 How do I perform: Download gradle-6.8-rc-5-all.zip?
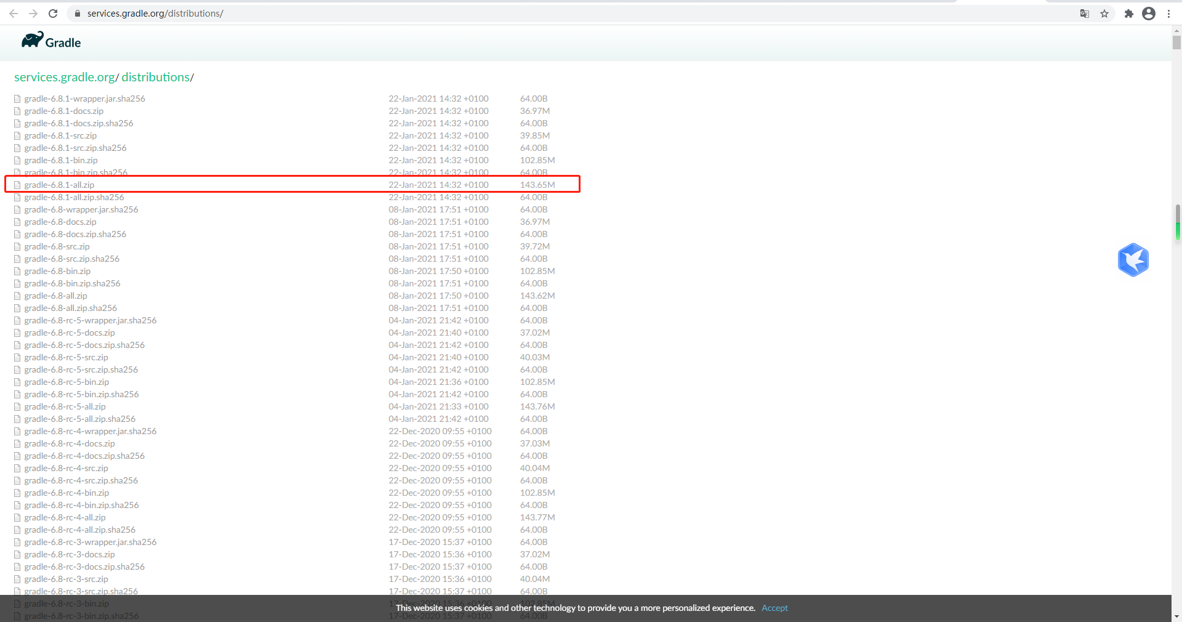point(65,406)
